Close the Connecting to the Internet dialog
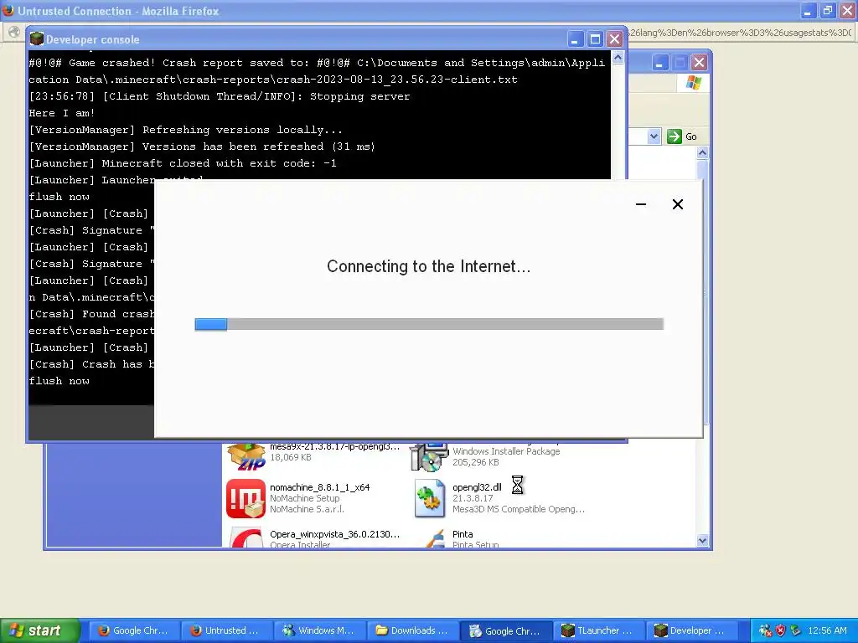 click(677, 204)
